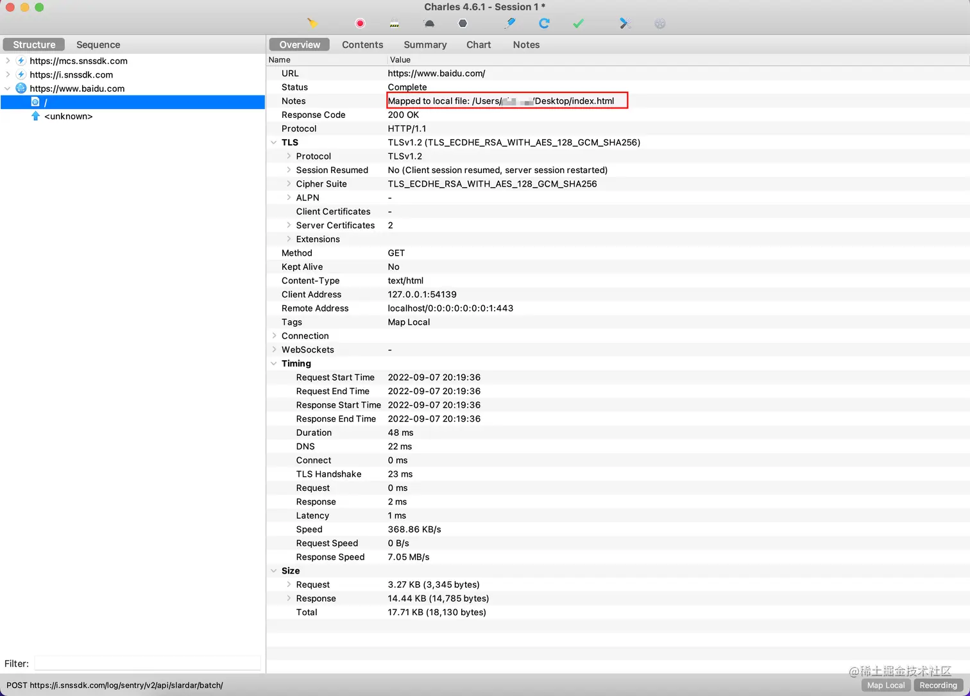The height and width of the screenshot is (696, 970).
Task: Click the Client Address value 127.0.0.1:54139
Action: pyautogui.click(x=422, y=294)
